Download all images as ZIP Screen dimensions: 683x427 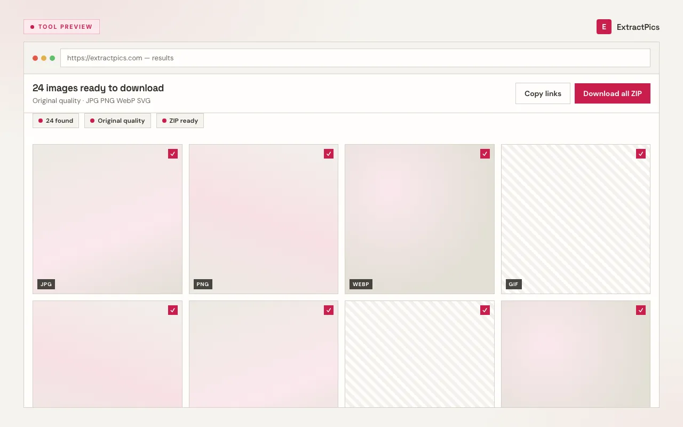613,93
